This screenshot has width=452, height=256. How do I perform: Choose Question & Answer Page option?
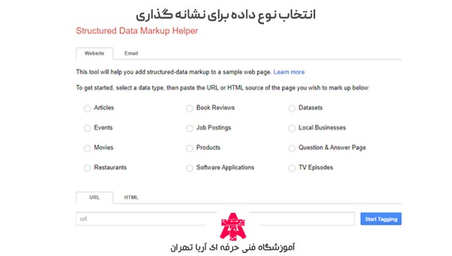tap(292, 148)
